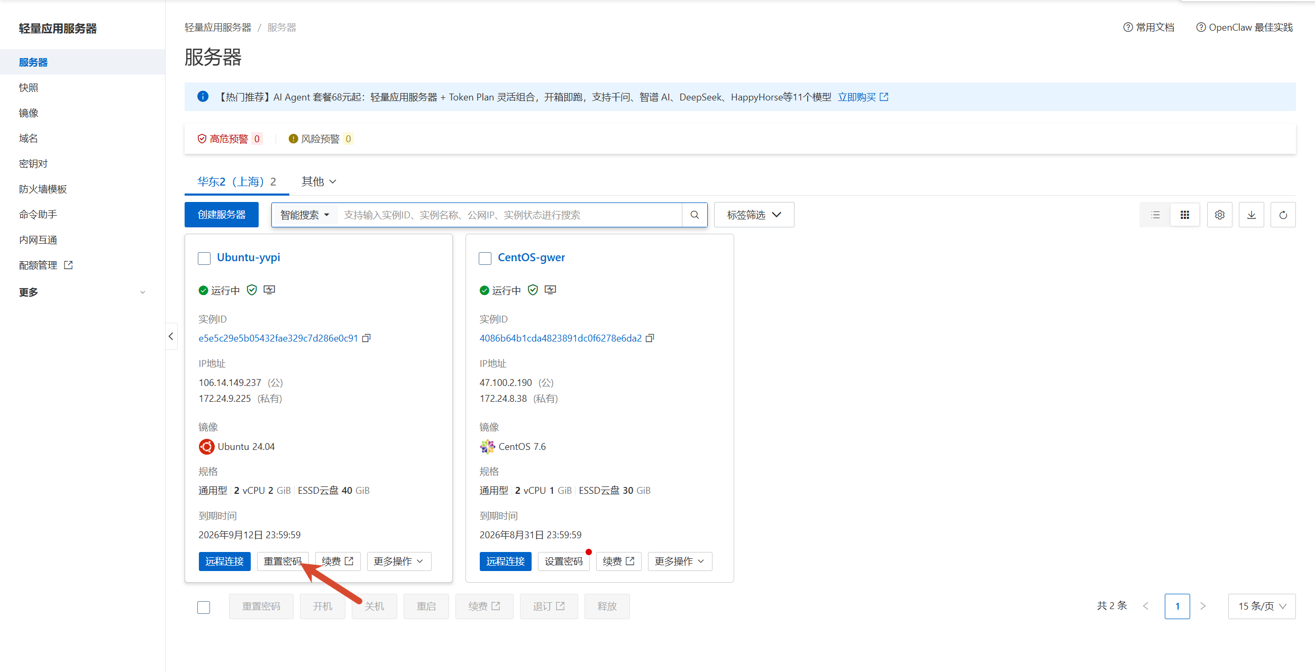Click Ubuntu-yvpi monitoring icon
The image size is (1315, 672).
(x=269, y=290)
